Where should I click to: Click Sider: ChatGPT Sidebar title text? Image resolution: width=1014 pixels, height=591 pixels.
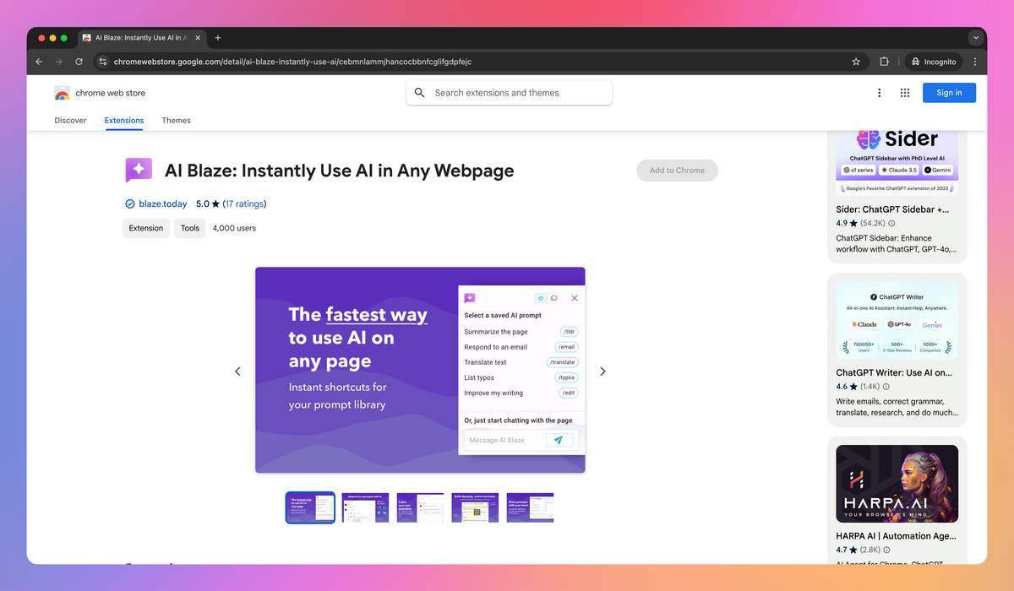[892, 209]
